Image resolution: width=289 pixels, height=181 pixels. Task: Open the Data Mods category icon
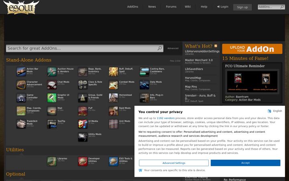(x=144, y=85)
